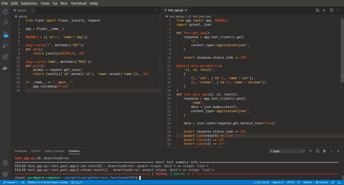Open more actions for app.py editor group
344x185 pixels.
tap(156, 10)
